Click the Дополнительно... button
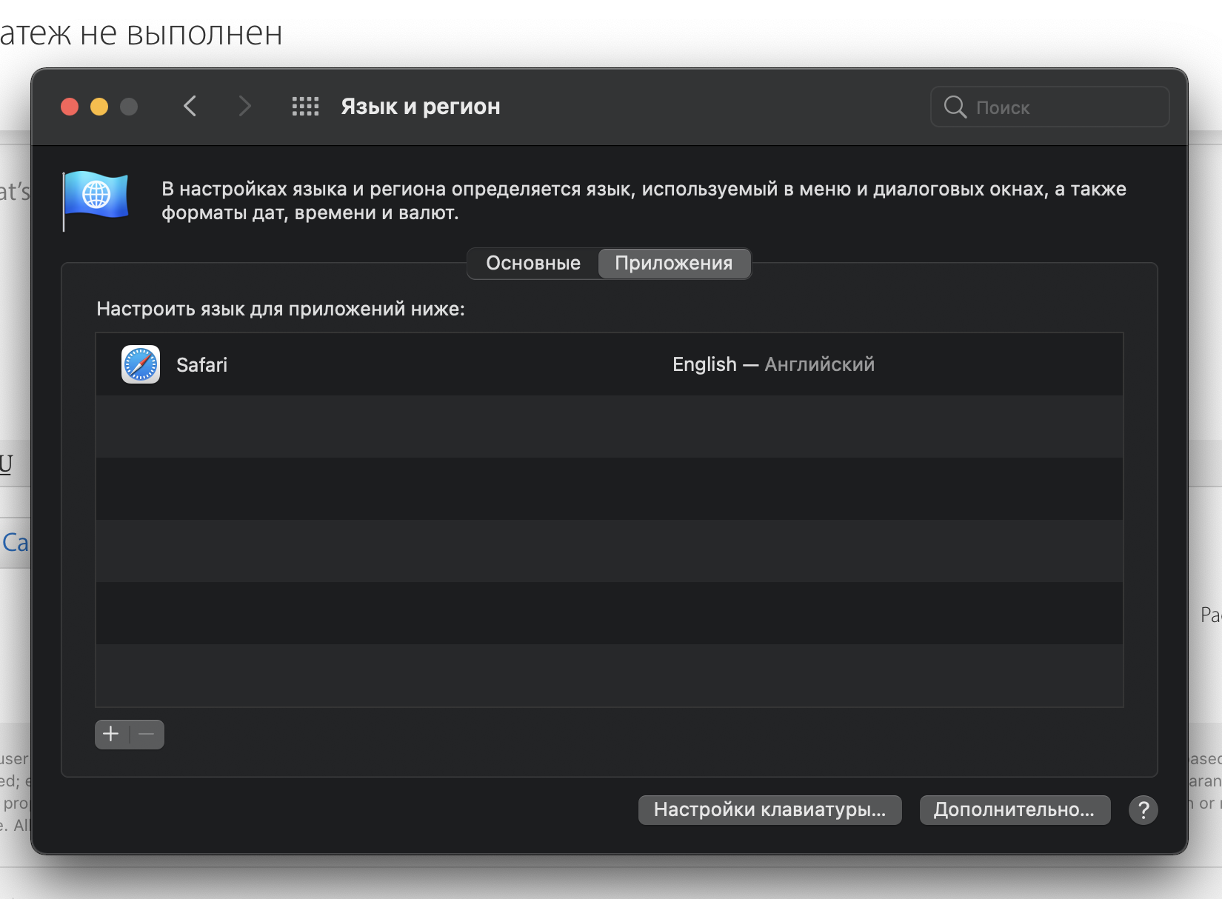This screenshot has height=899, width=1222. coord(1015,810)
